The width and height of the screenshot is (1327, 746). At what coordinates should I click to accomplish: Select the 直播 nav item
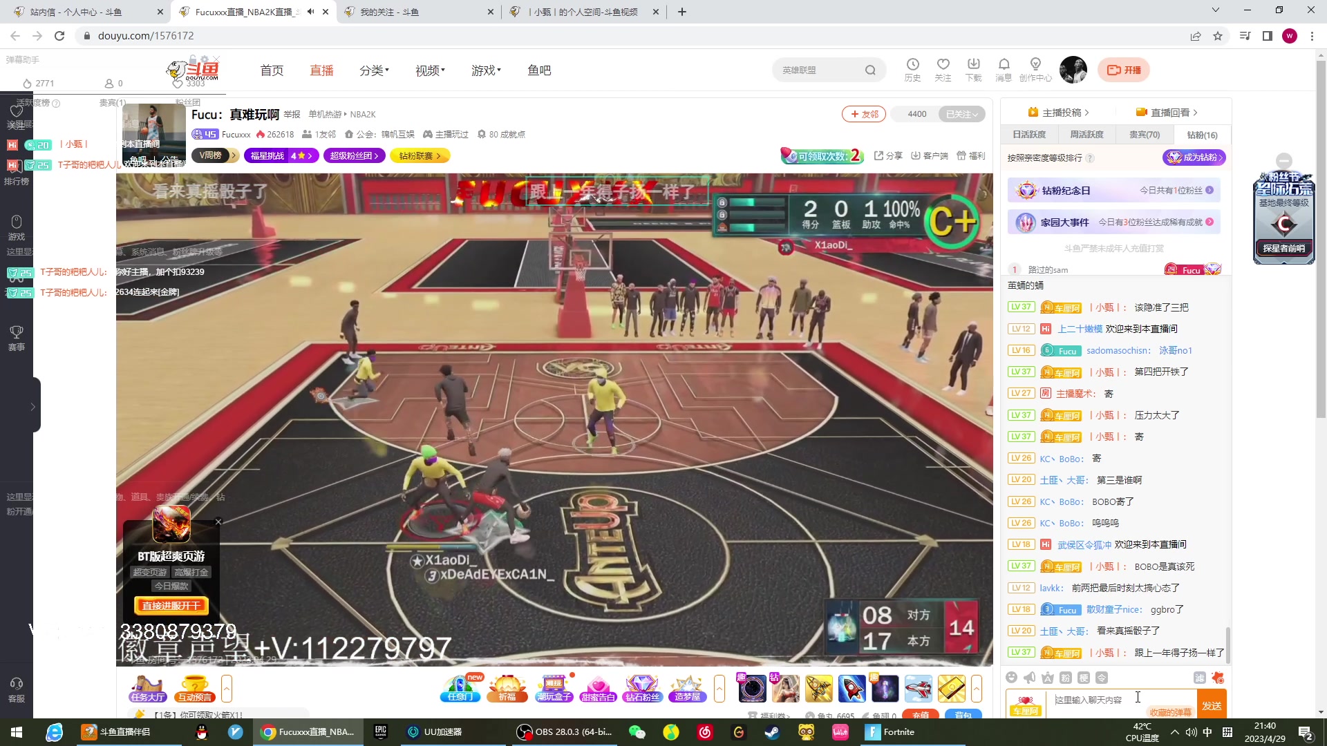coord(321,70)
